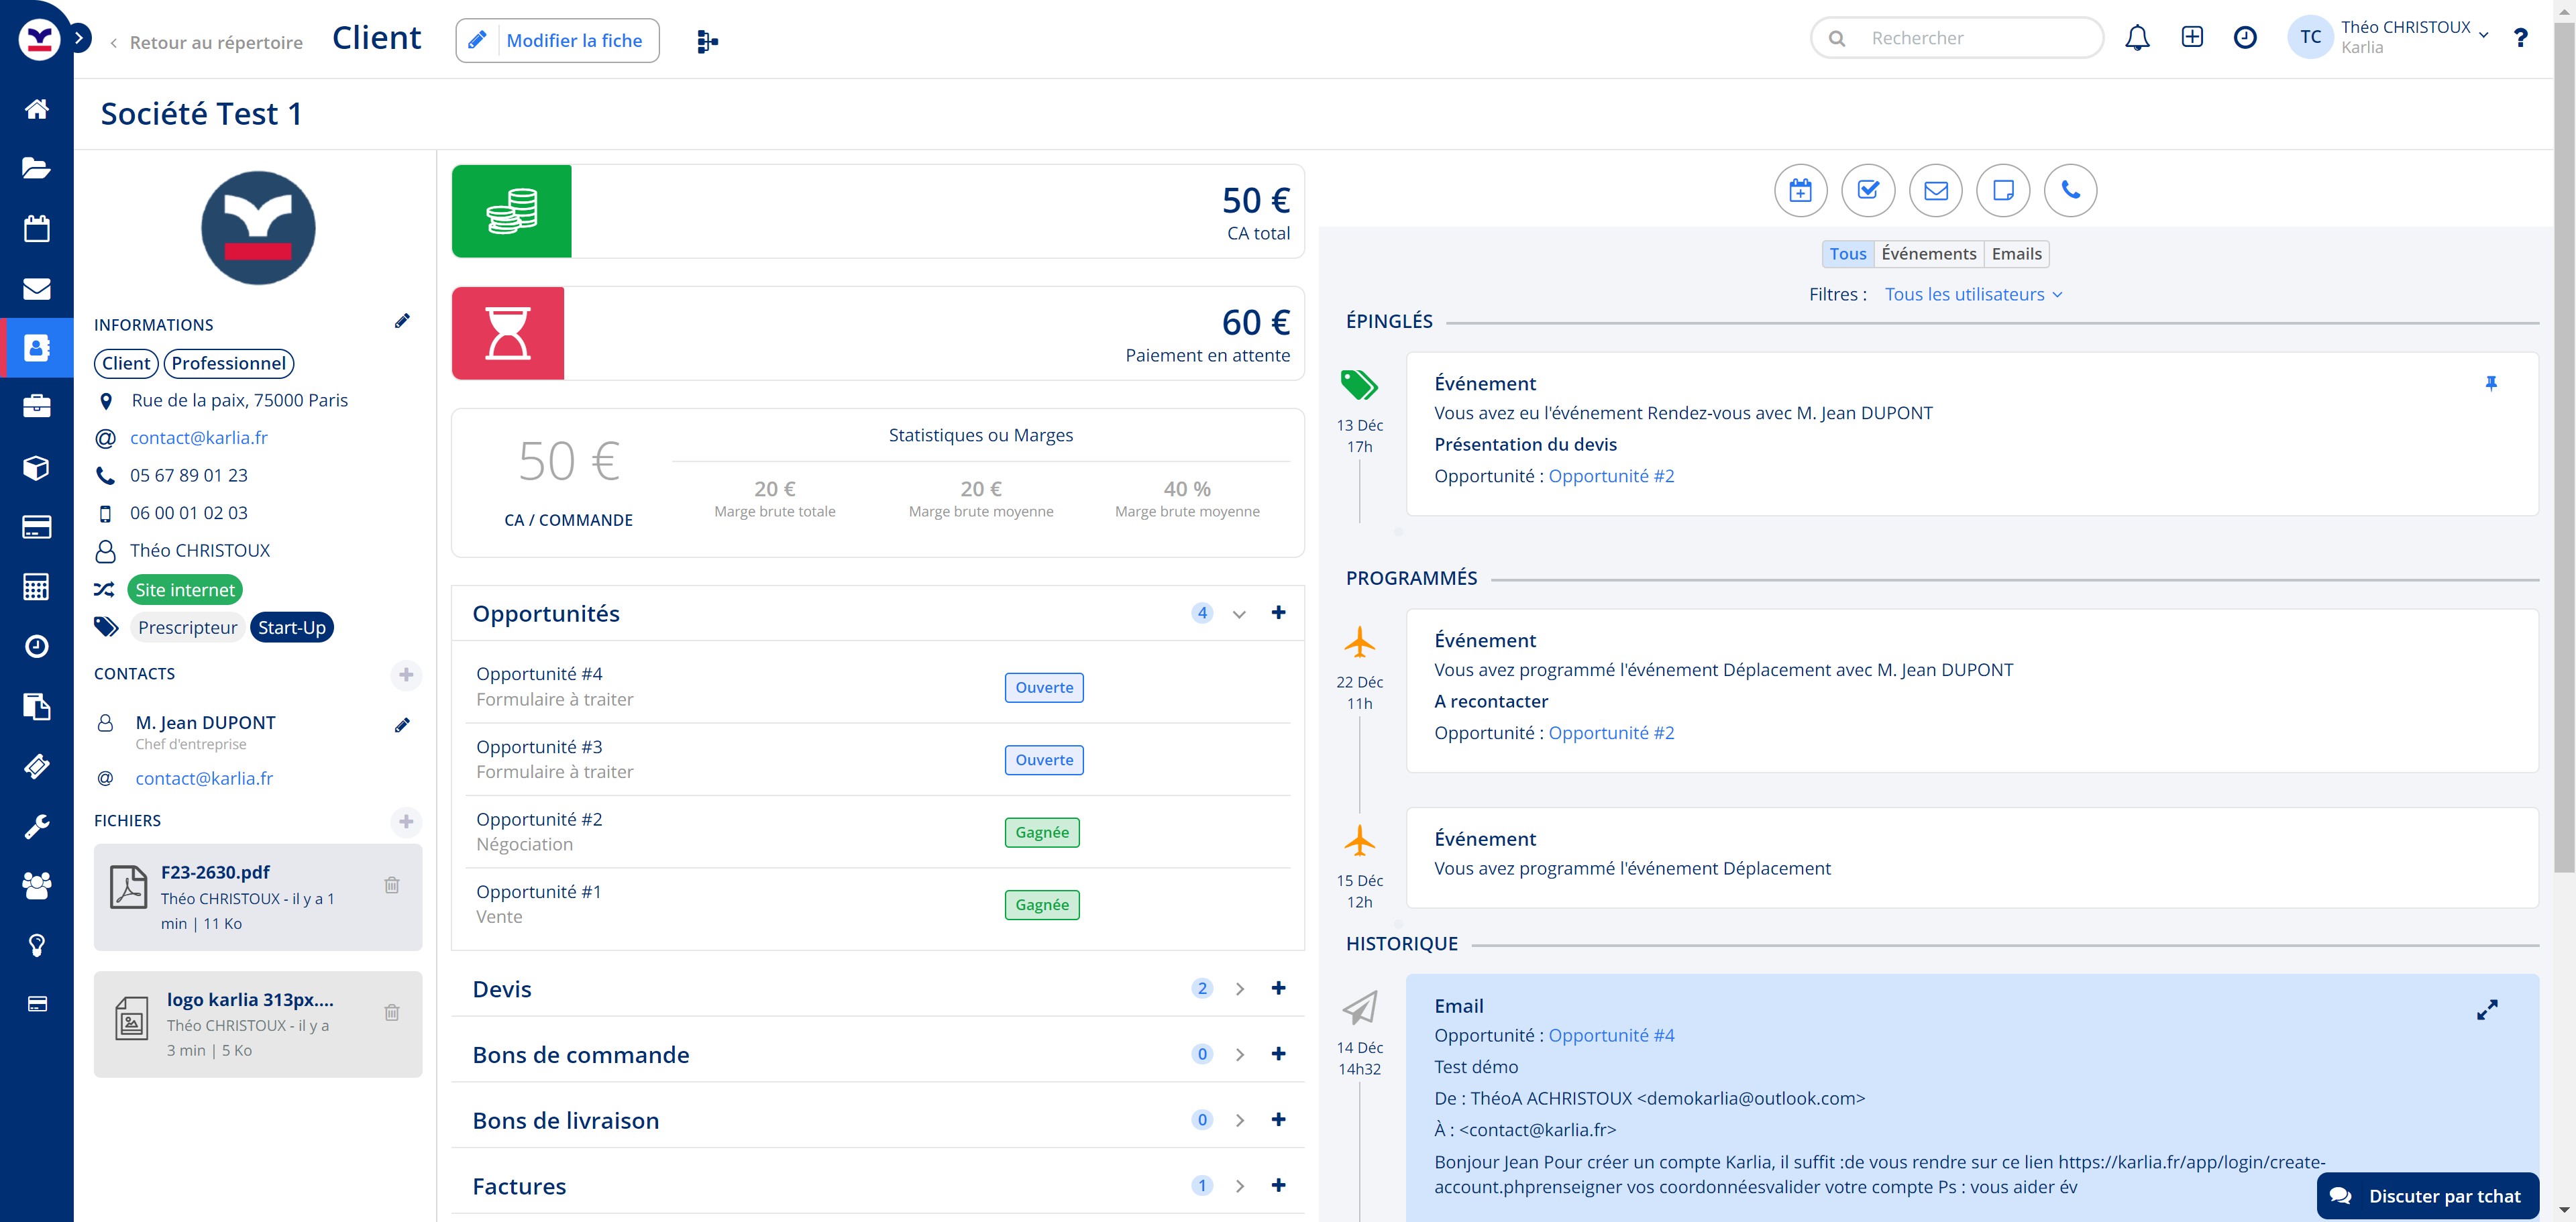Image resolution: width=2576 pixels, height=1222 pixels.
Task: Add a calendar event with plus-calendar icon
Action: [x=1800, y=190]
